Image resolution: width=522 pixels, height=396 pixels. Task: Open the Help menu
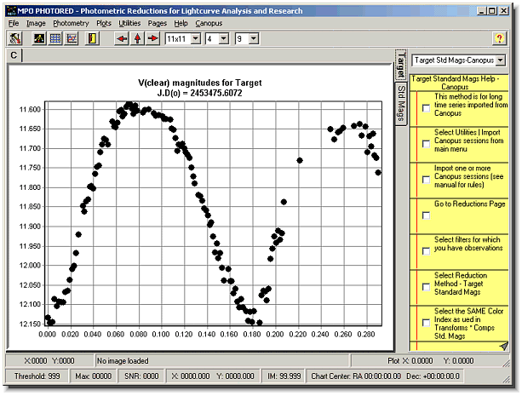point(181,23)
